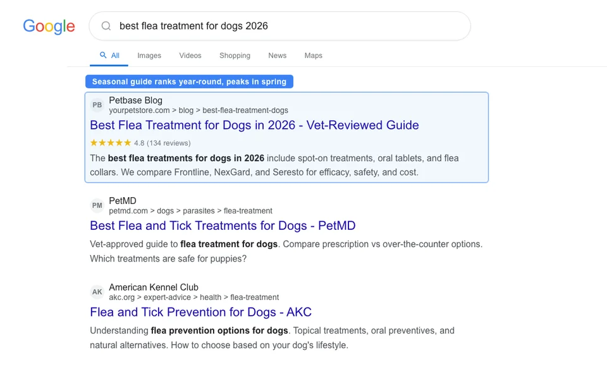The image size is (607, 391).
Task: Click the Google logo
Action: pos(49,27)
